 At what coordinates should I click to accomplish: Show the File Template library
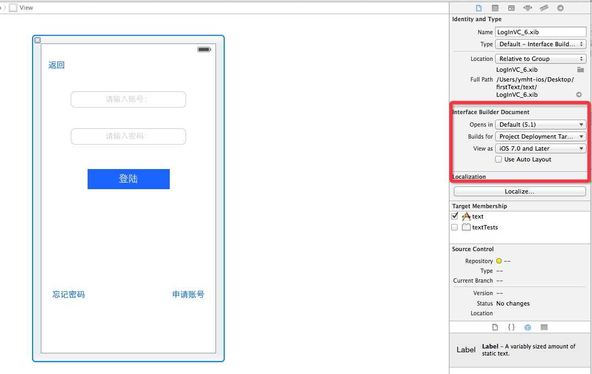point(495,327)
